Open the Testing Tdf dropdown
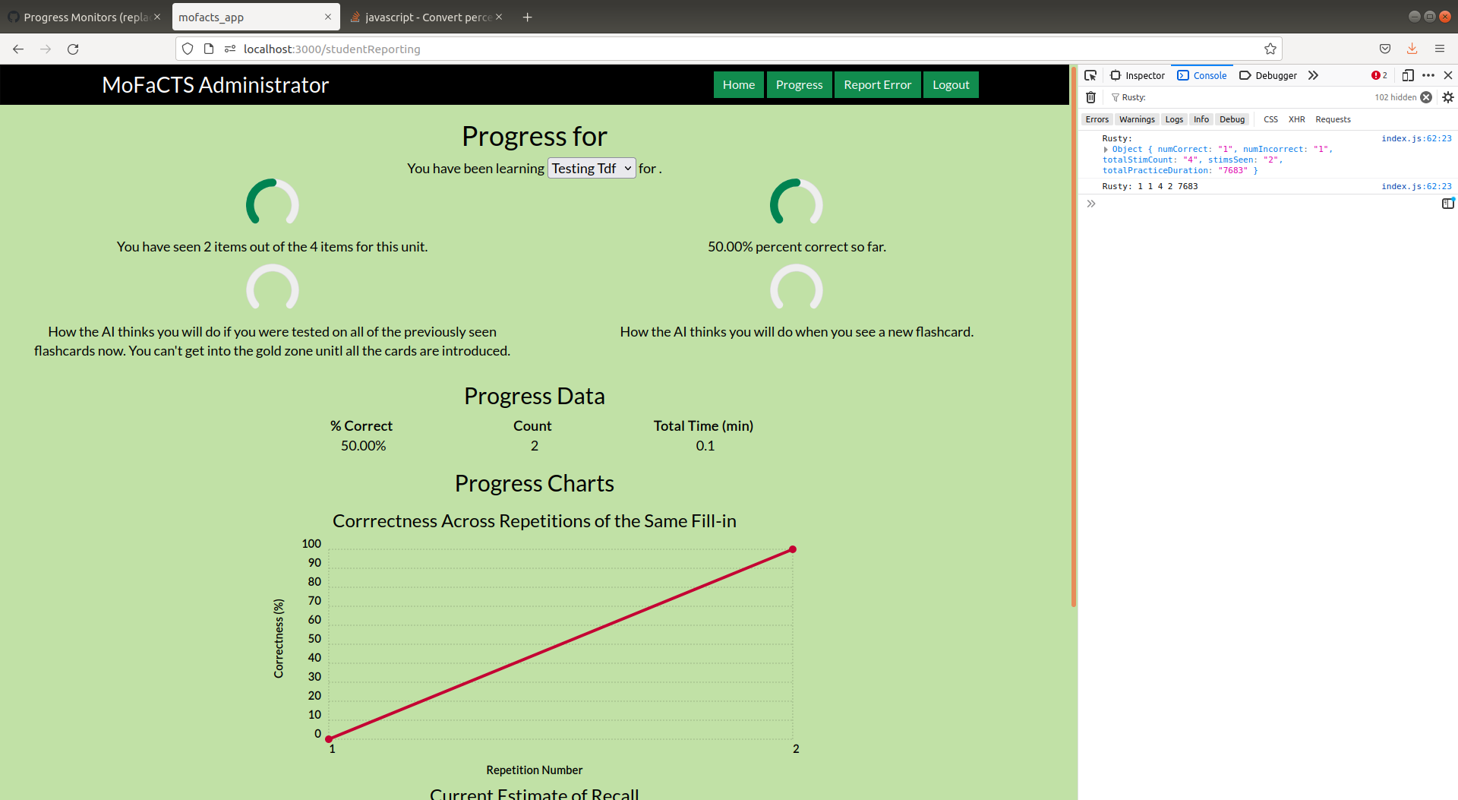This screenshot has width=1458, height=800. coord(591,168)
